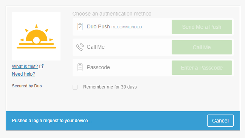The width and height of the screenshot is (245, 138).
Task: Click the "Enter a Passcode" button
Action: pyautogui.click(x=202, y=68)
